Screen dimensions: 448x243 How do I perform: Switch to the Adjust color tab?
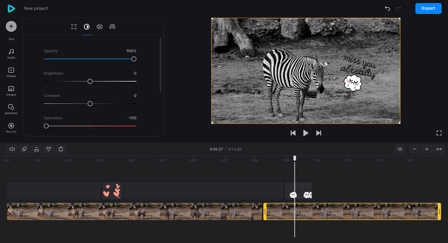pos(87,27)
